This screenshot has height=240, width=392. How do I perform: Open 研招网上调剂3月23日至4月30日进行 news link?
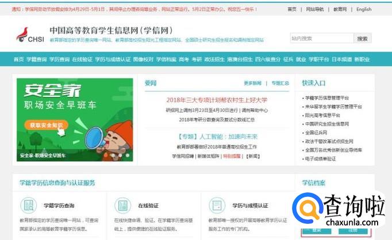(x=202, y=110)
